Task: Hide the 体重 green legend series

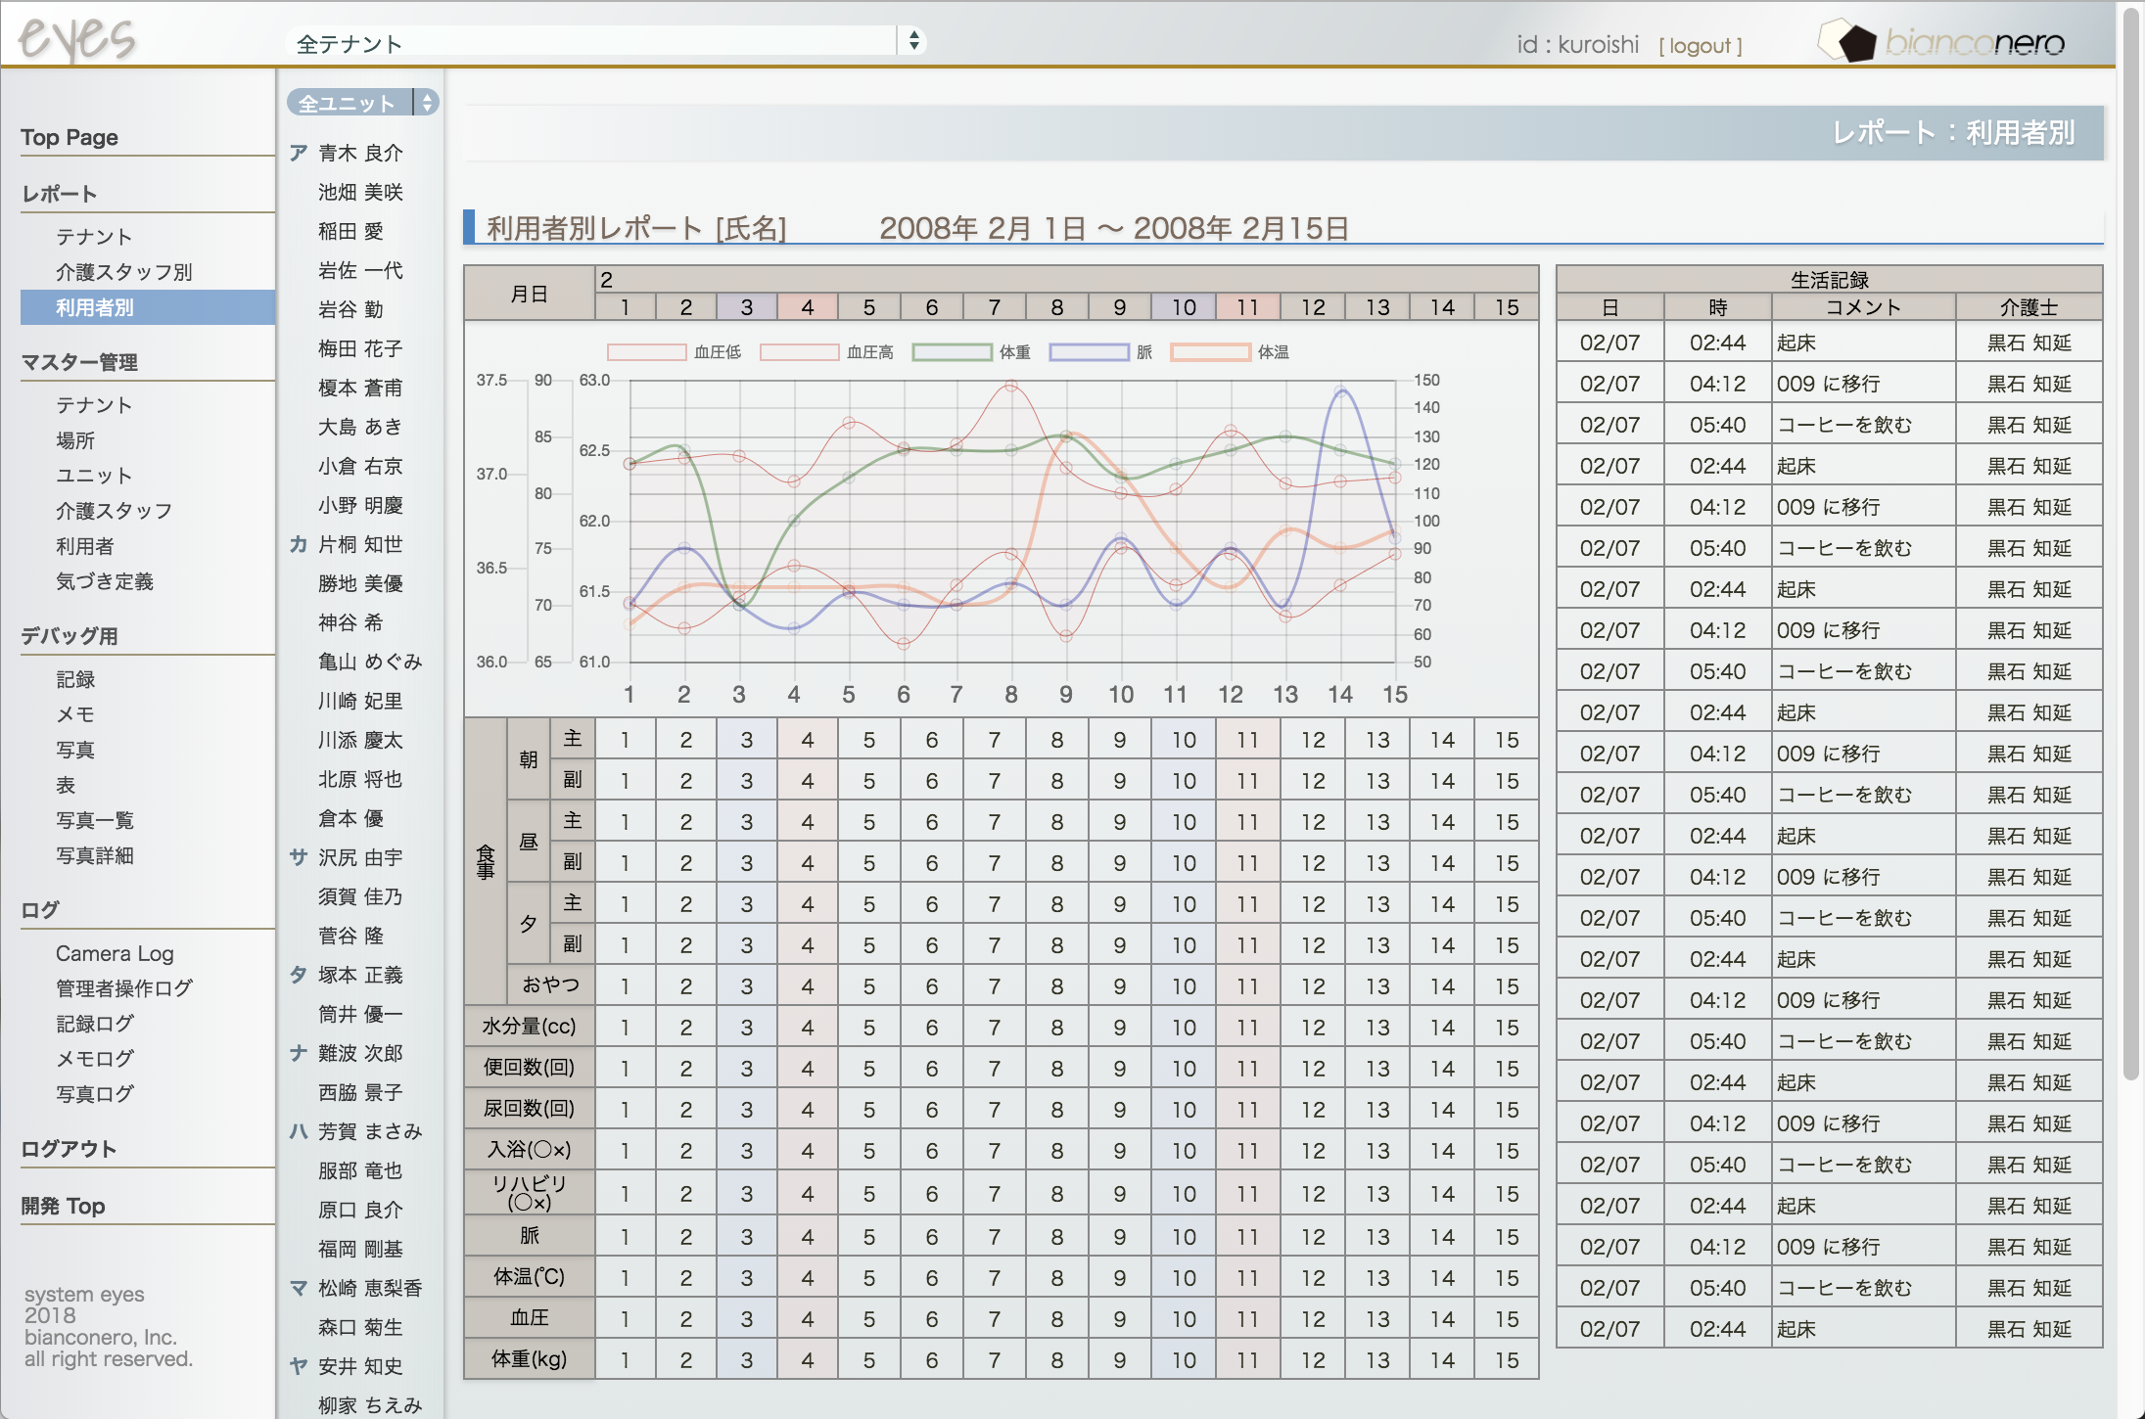Action: (952, 352)
